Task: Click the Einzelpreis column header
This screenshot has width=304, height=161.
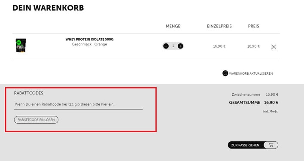Action: (219, 26)
